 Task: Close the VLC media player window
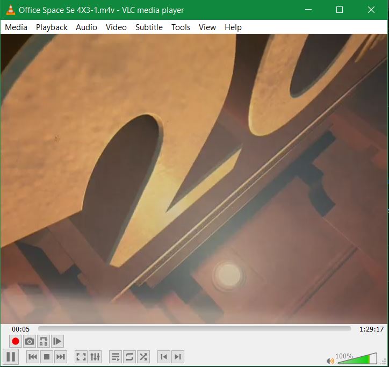[x=371, y=10]
